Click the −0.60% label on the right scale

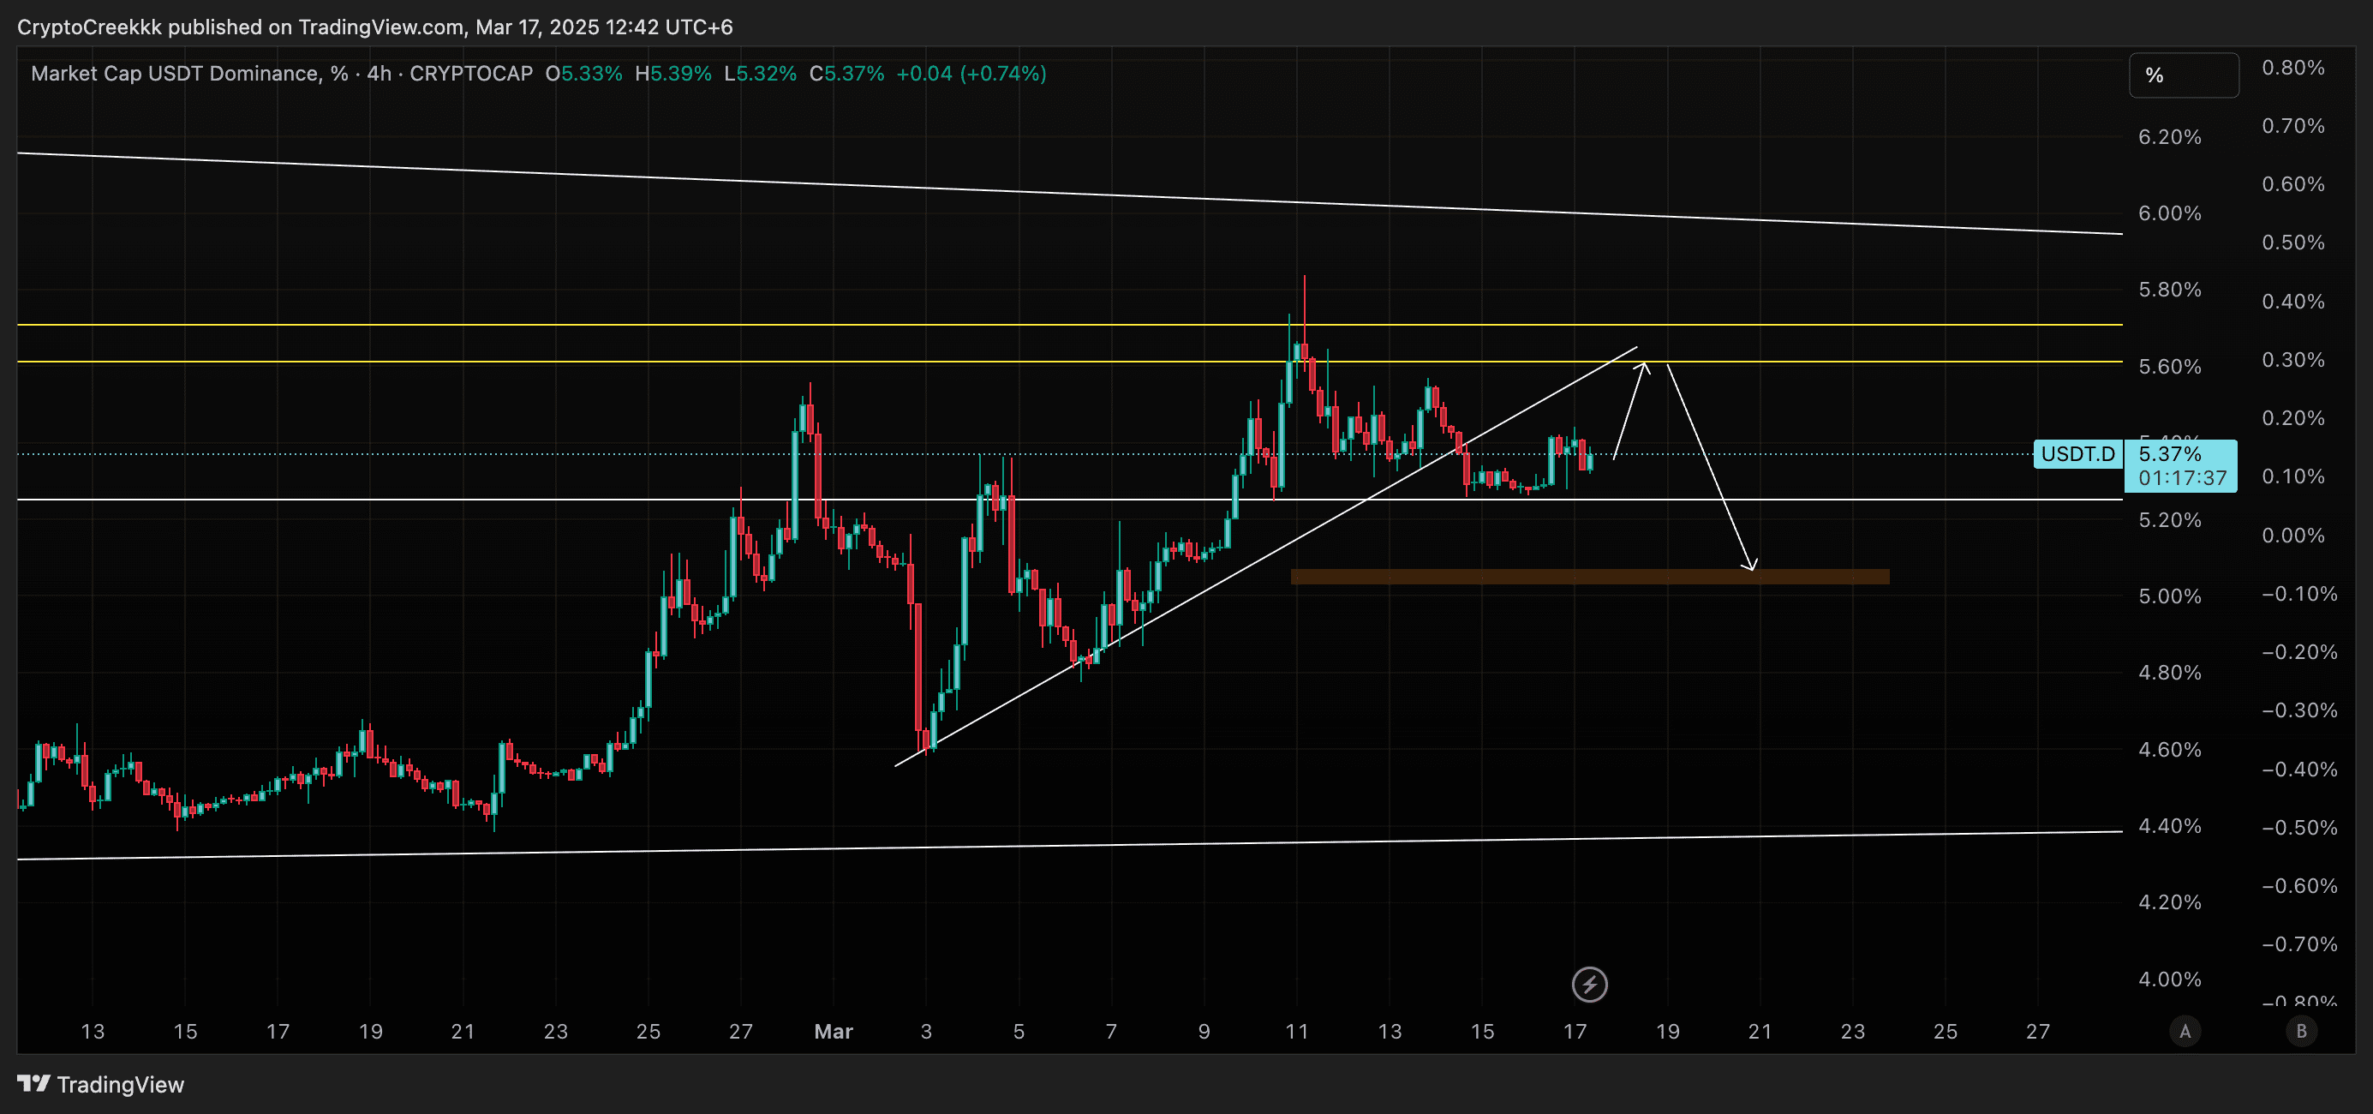2299,886
